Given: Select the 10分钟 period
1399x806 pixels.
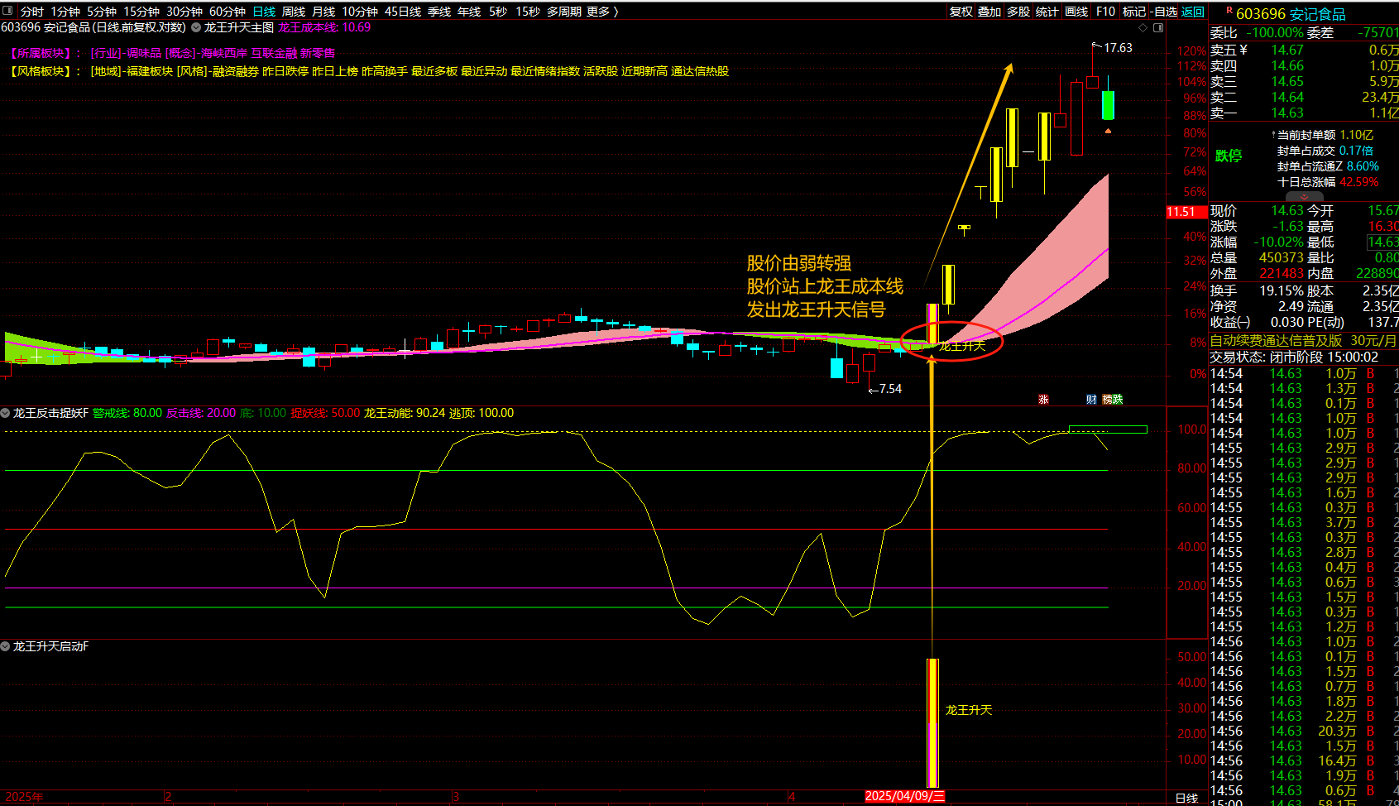Looking at the screenshot, I should click(360, 12).
